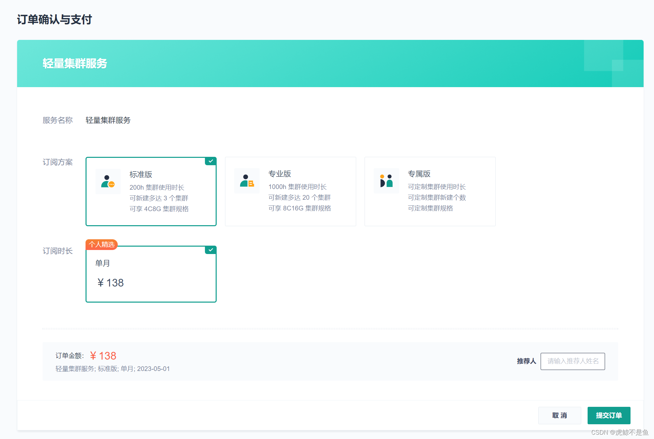Image resolution: width=654 pixels, height=439 pixels.
Task: Select the 专属版 subscription plan card
Action: pyautogui.click(x=430, y=191)
